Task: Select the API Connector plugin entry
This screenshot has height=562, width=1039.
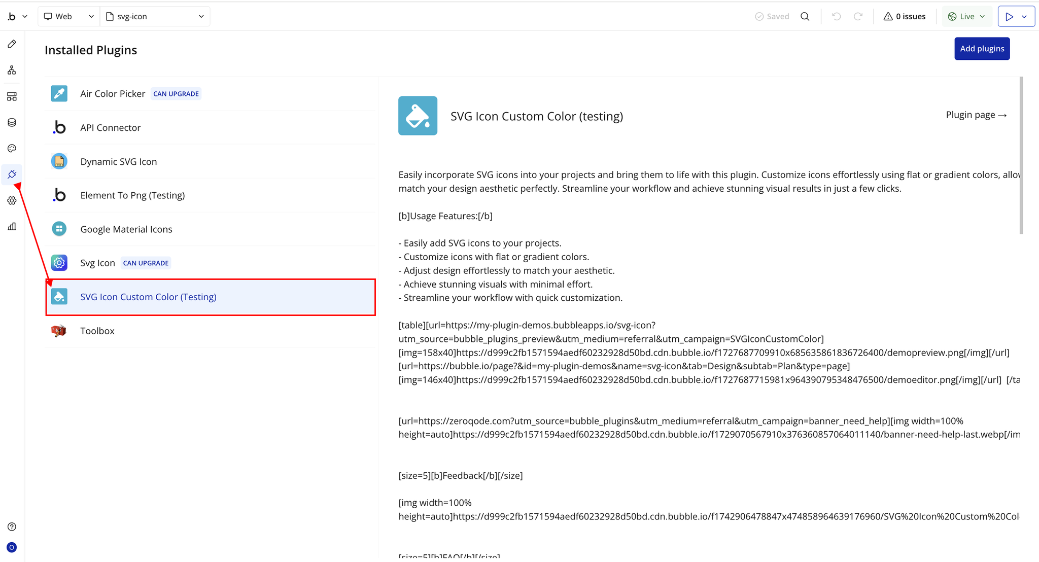Action: coord(110,127)
